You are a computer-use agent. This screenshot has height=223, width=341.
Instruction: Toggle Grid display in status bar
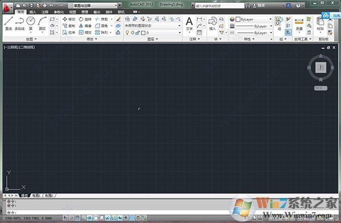77,218
